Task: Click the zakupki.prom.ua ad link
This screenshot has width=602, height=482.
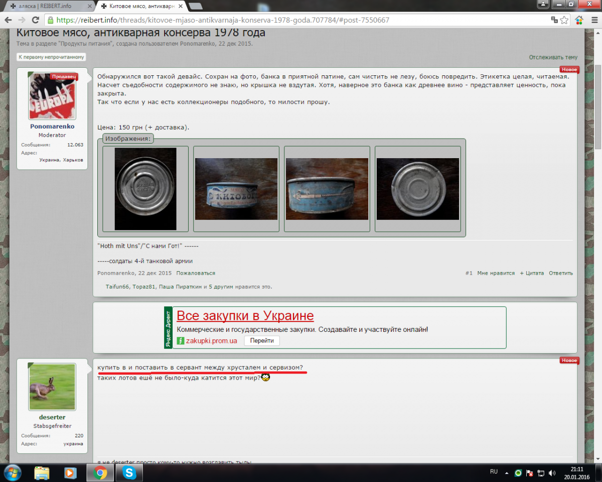Action: (211, 340)
